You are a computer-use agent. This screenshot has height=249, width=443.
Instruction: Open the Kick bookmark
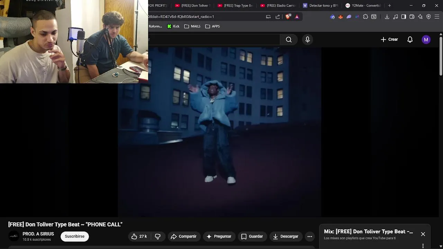(x=173, y=26)
